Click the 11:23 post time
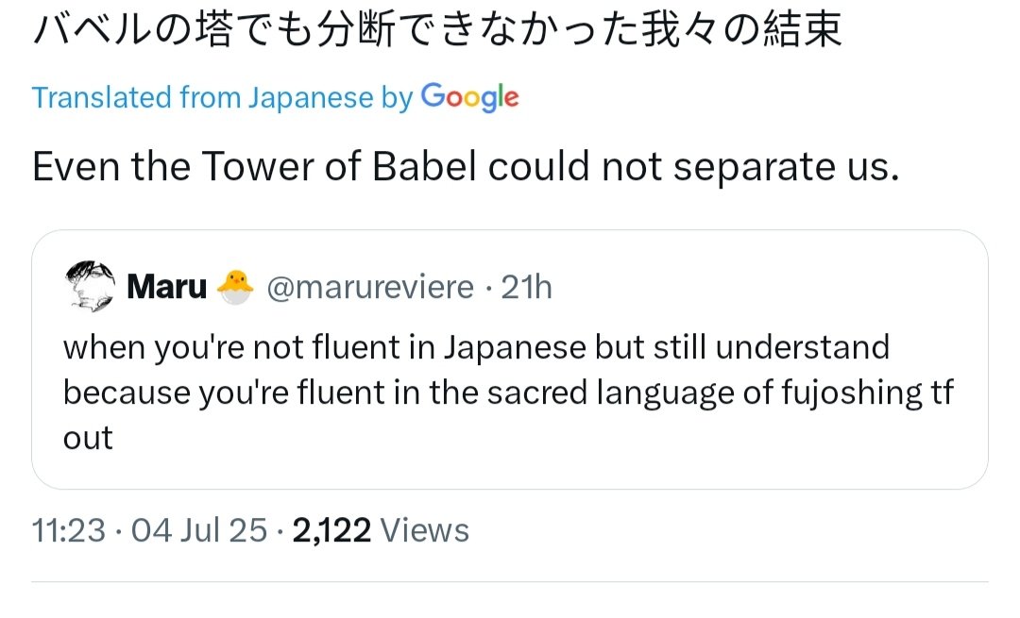Image resolution: width=1020 pixels, height=618 pixels. point(68,530)
